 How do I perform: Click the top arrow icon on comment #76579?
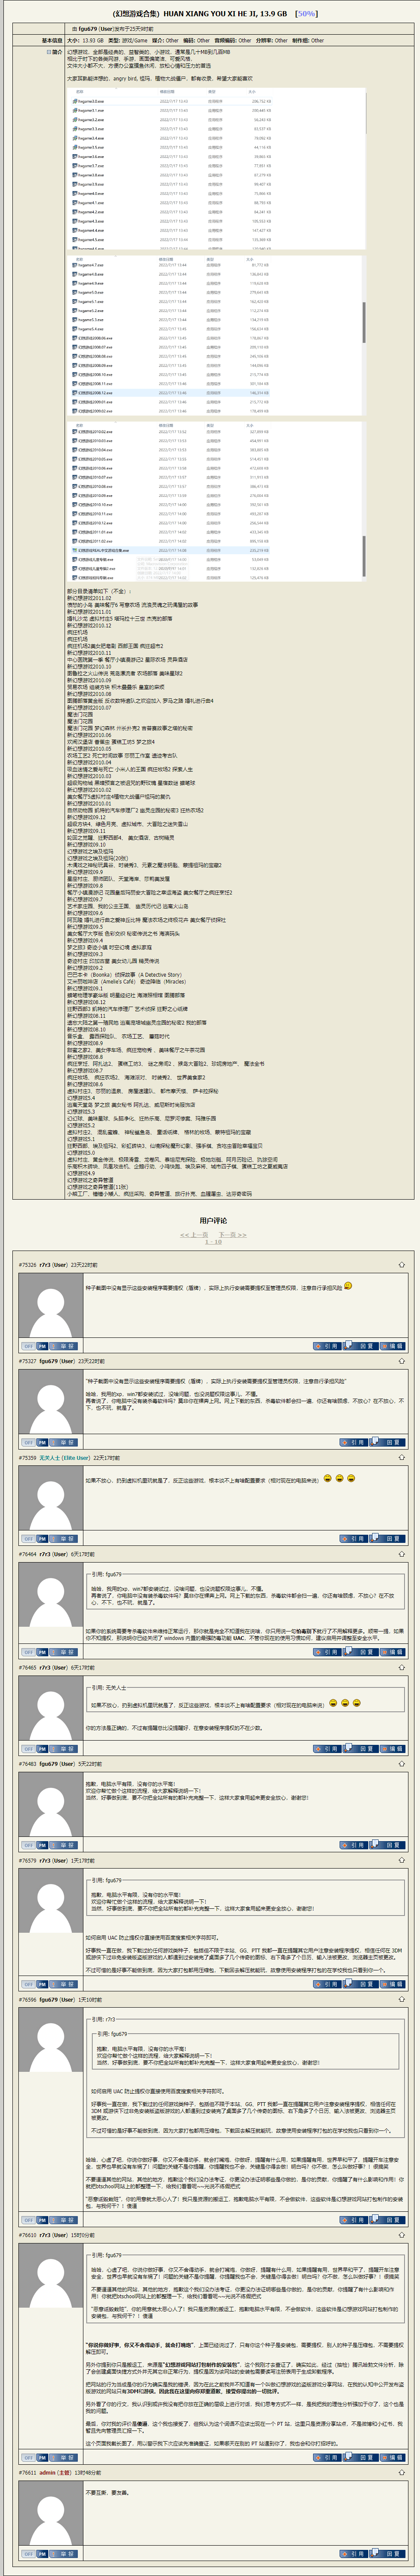pyautogui.click(x=402, y=1860)
